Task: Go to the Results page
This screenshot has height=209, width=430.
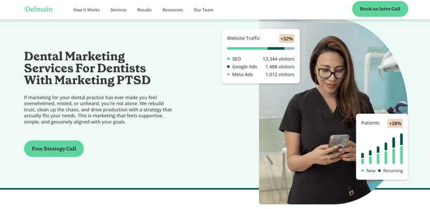Action: point(145,10)
